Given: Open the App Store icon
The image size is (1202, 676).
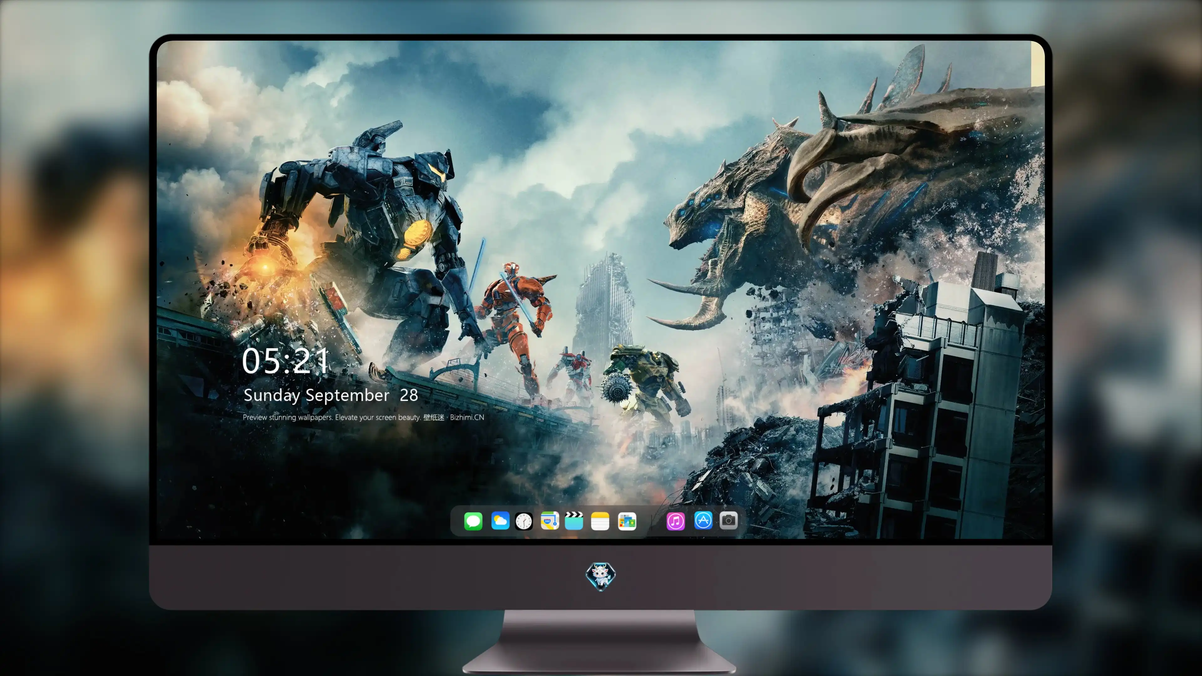Looking at the screenshot, I should pyautogui.click(x=703, y=521).
